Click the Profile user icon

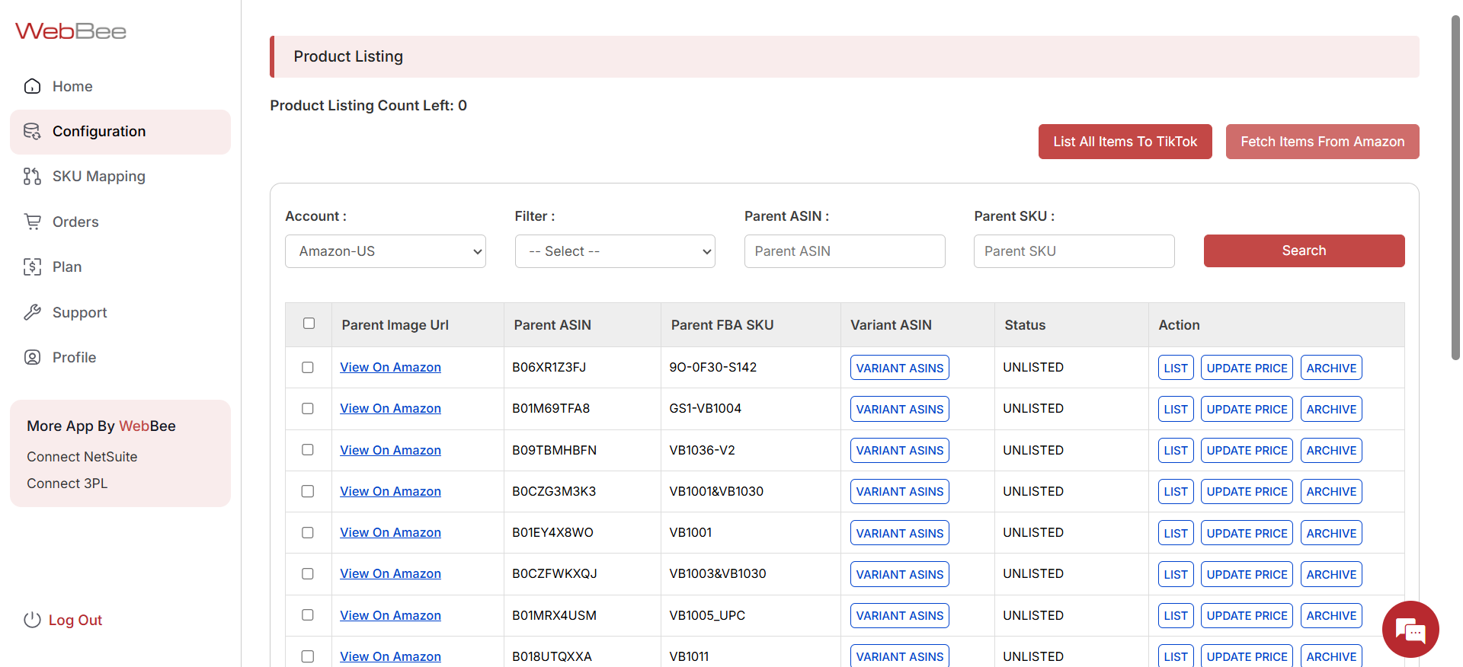[x=32, y=357]
